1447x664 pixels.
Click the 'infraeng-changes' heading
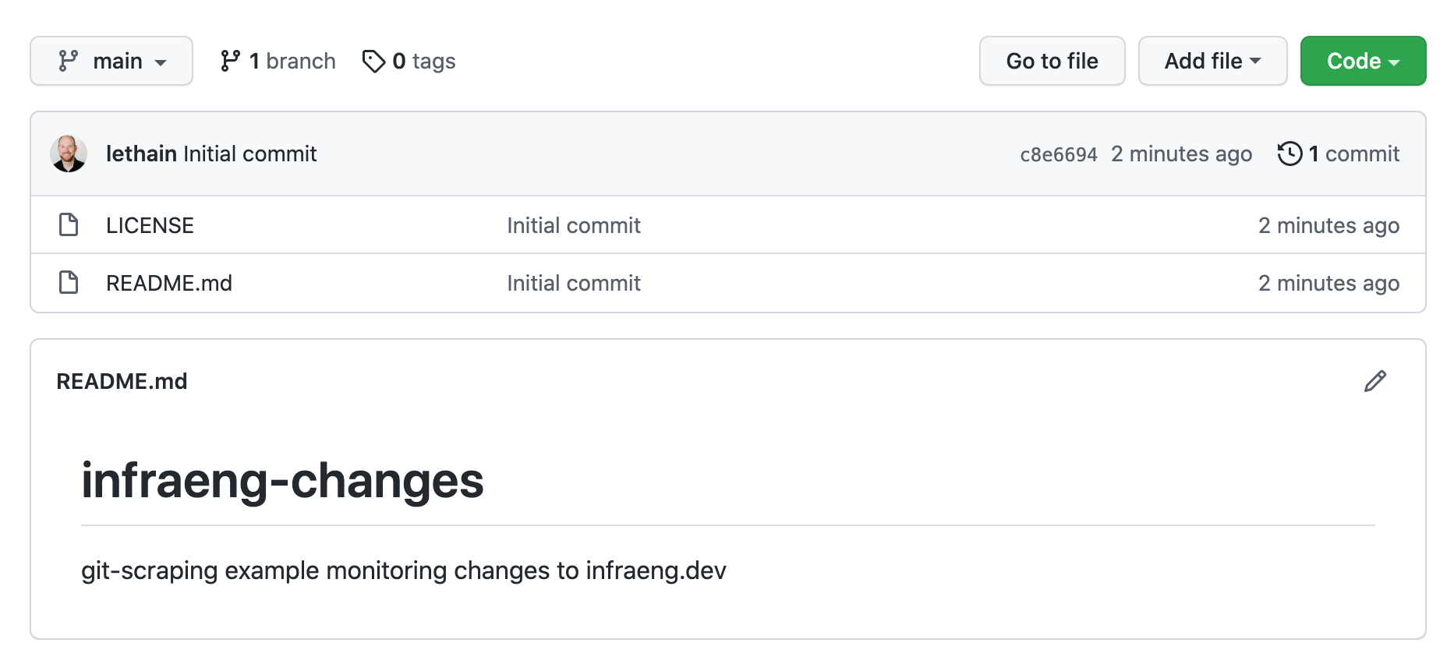pyautogui.click(x=282, y=480)
